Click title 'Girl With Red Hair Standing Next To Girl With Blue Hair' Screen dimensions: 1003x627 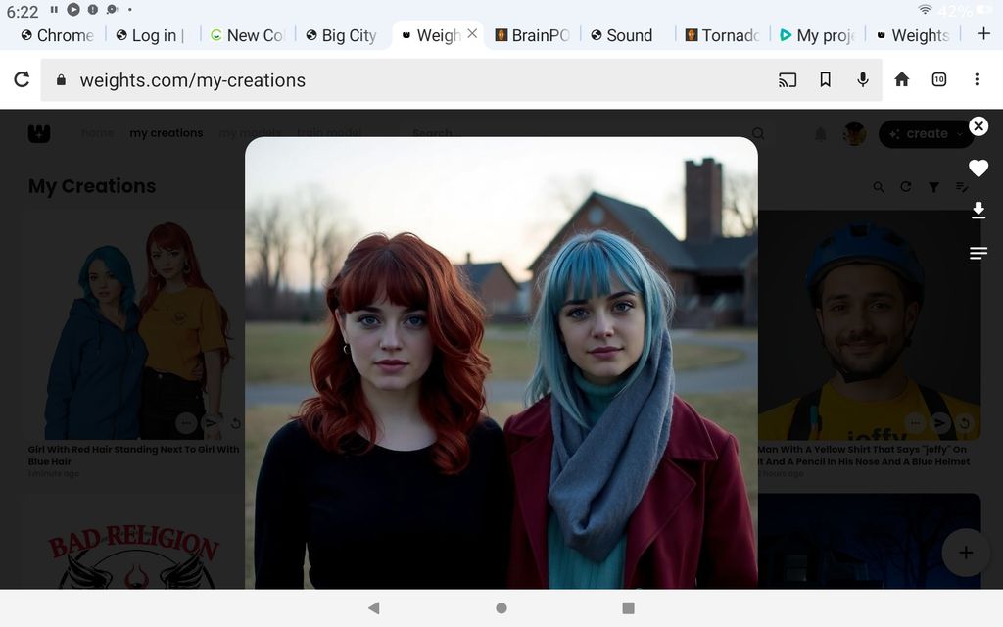133,455
